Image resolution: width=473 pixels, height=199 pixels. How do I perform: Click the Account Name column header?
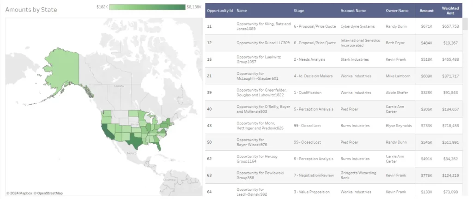(353, 10)
